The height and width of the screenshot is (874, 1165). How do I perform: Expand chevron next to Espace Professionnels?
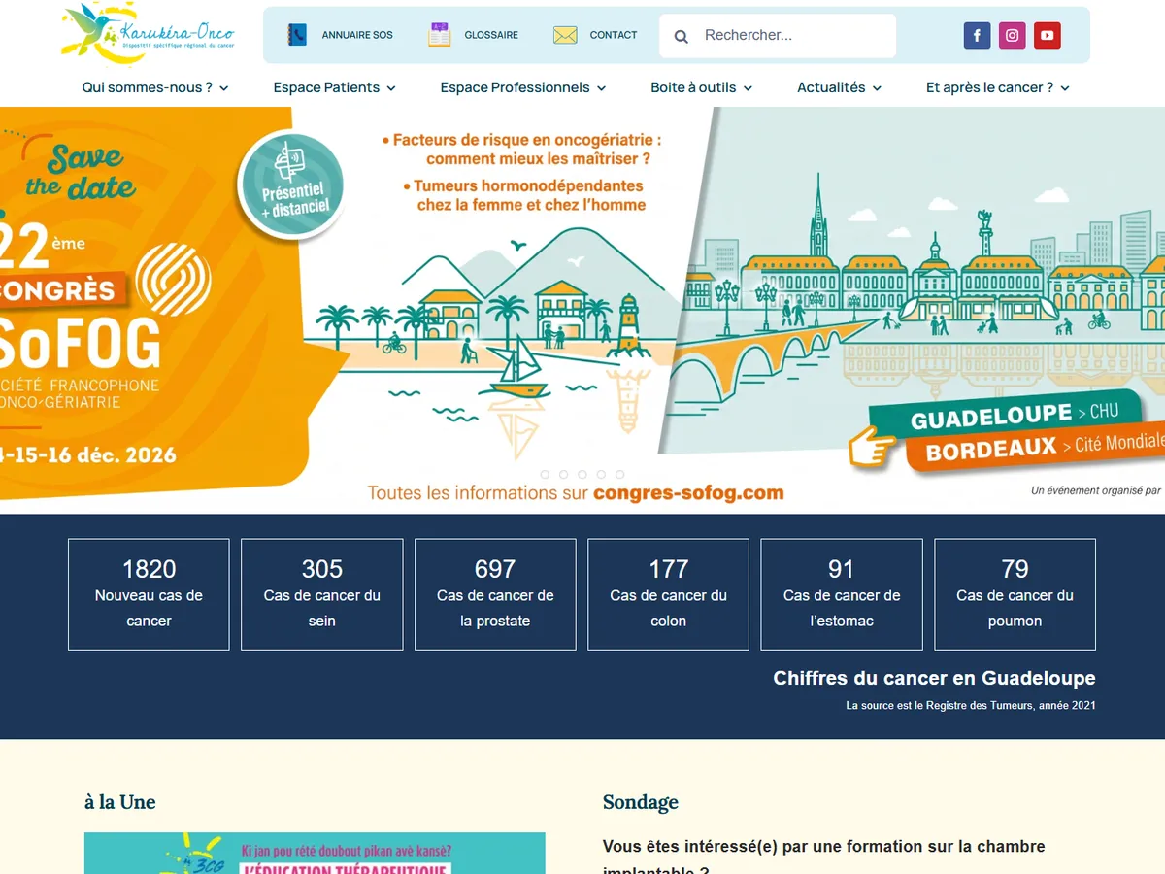[x=601, y=88]
